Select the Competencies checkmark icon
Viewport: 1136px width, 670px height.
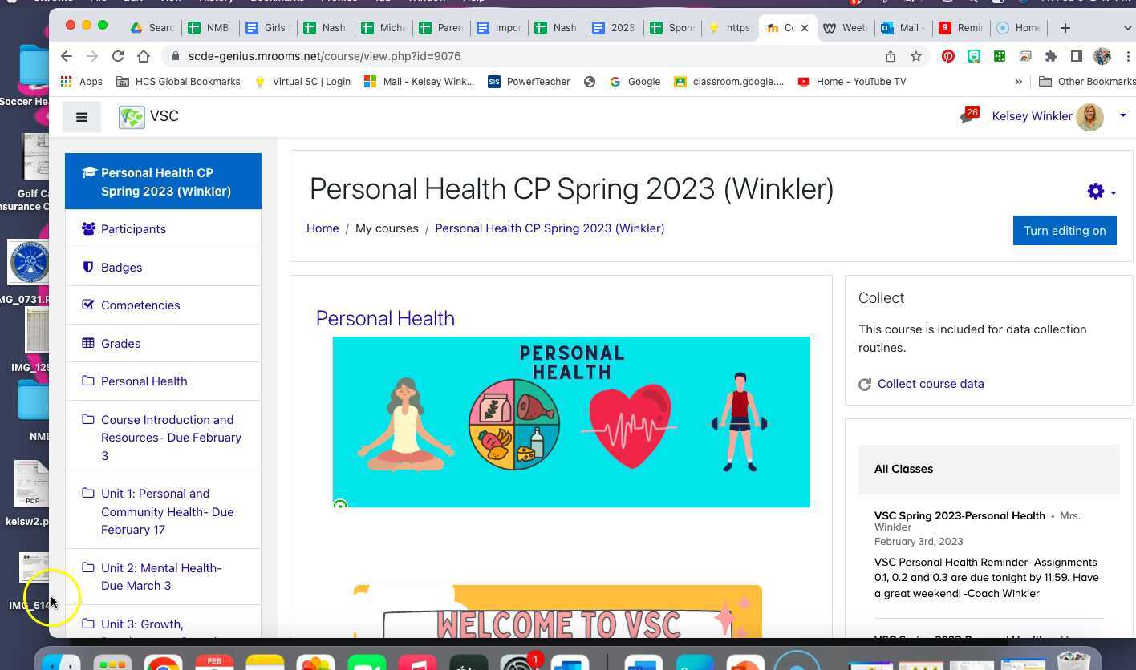[87, 305]
